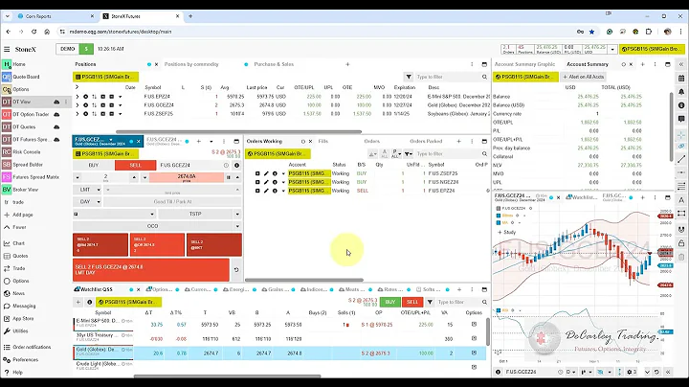The image size is (689, 387).
Task: Expand F.US.EPZ24 position row
Action: (x=78, y=97)
